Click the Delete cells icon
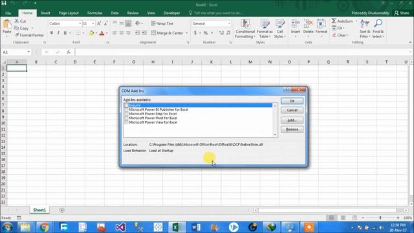The width and height of the screenshot is (414, 233). point(308,24)
